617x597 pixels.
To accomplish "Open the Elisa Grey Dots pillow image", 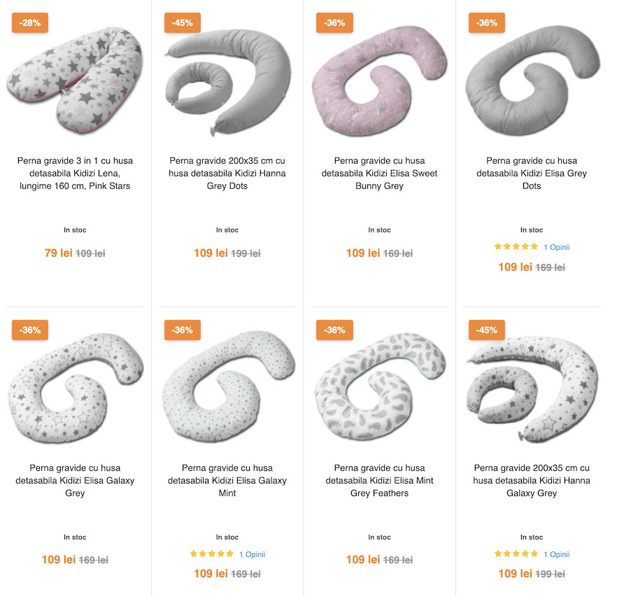I will tap(532, 80).
